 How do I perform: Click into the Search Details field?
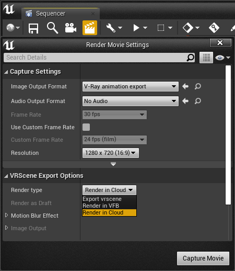pos(96,58)
